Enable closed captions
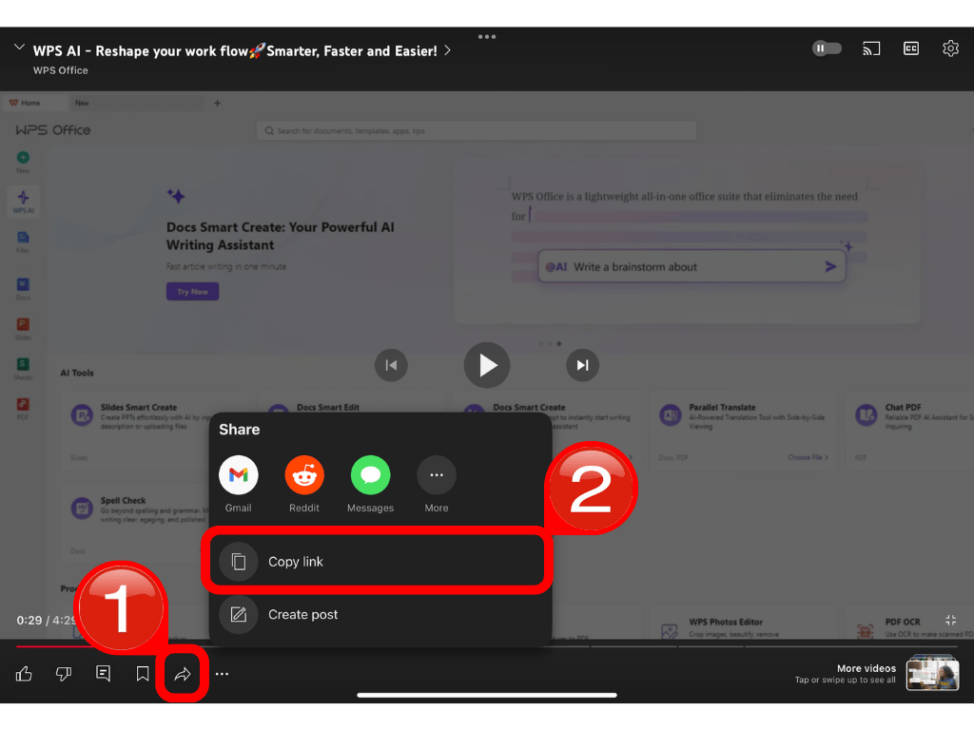Viewport: 974px width, 730px height. click(x=910, y=48)
